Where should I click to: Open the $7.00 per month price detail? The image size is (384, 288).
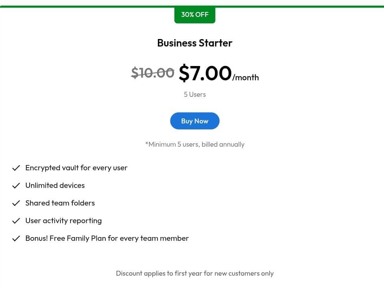click(x=205, y=73)
